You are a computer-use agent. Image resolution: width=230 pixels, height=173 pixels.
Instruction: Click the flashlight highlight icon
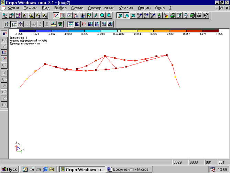click(166, 16)
